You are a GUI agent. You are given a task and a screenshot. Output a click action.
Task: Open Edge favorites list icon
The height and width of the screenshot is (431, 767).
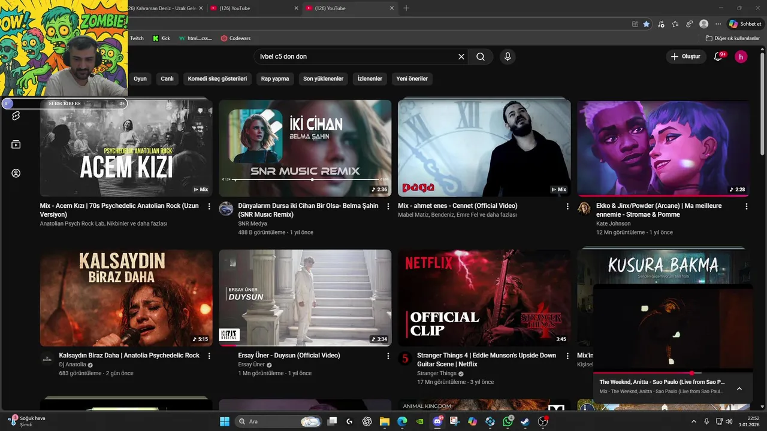[x=675, y=24]
